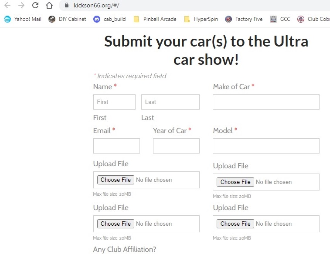Click the browser forward arrow
The height and width of the screenshot is (254, 330).
pyautogui.click(x=21, y=6)
